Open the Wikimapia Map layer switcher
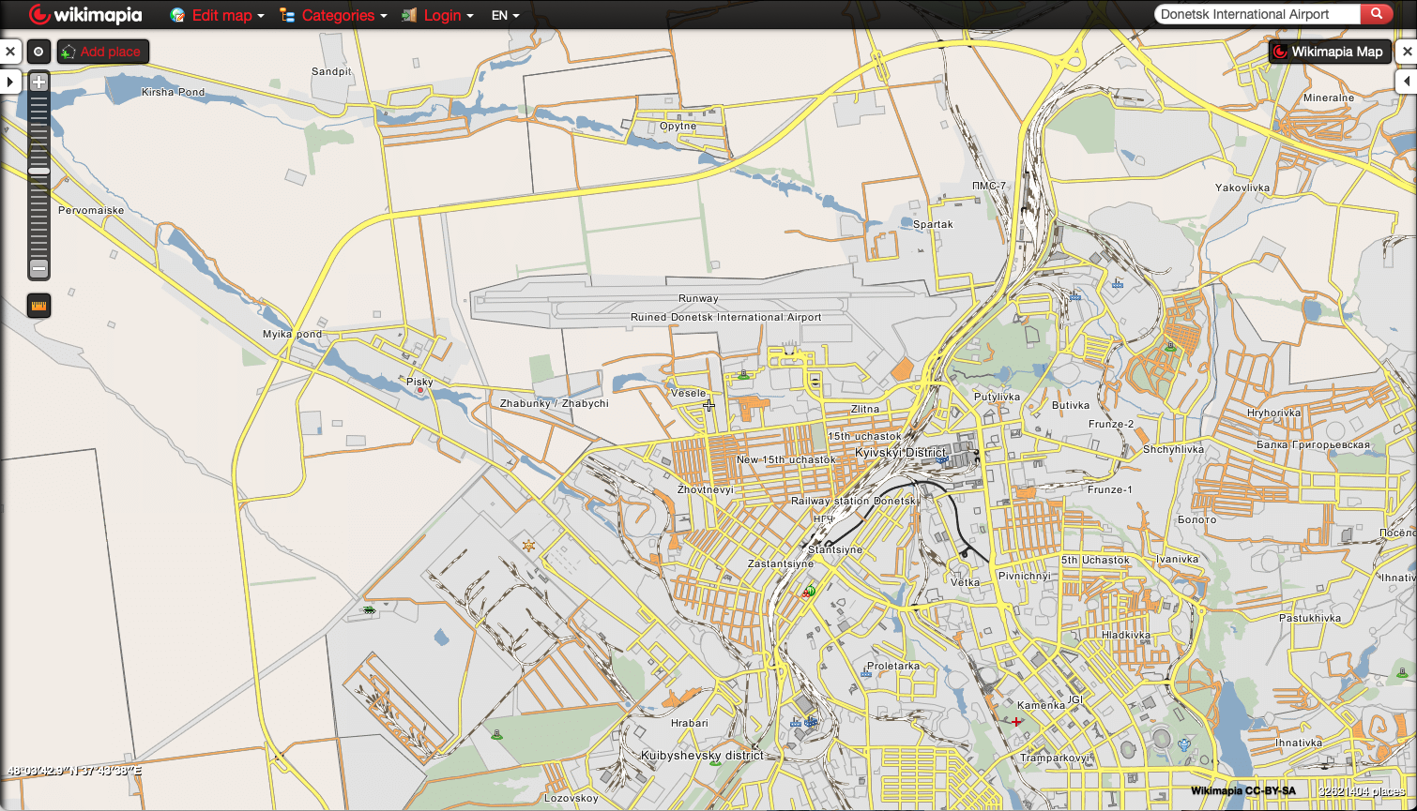 coord(1328,52)
